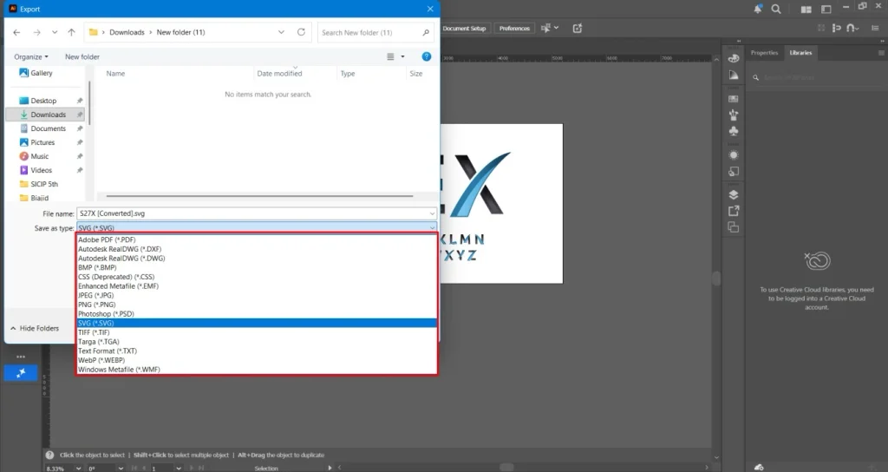Pick Enhanced Metafile (*.EMF) format
Viewport: 888px width, 472px height.
(x=257, y=286)
